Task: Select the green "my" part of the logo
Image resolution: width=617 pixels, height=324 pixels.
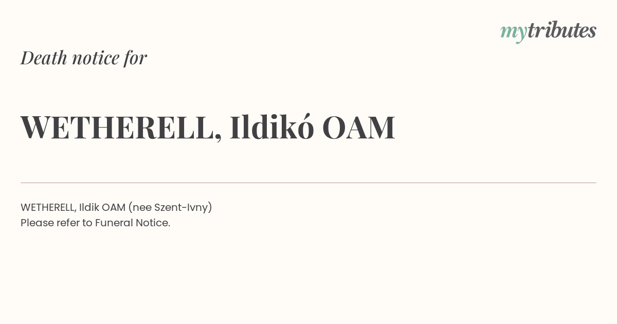Action: pyautogui.click(x=513, y=33)
